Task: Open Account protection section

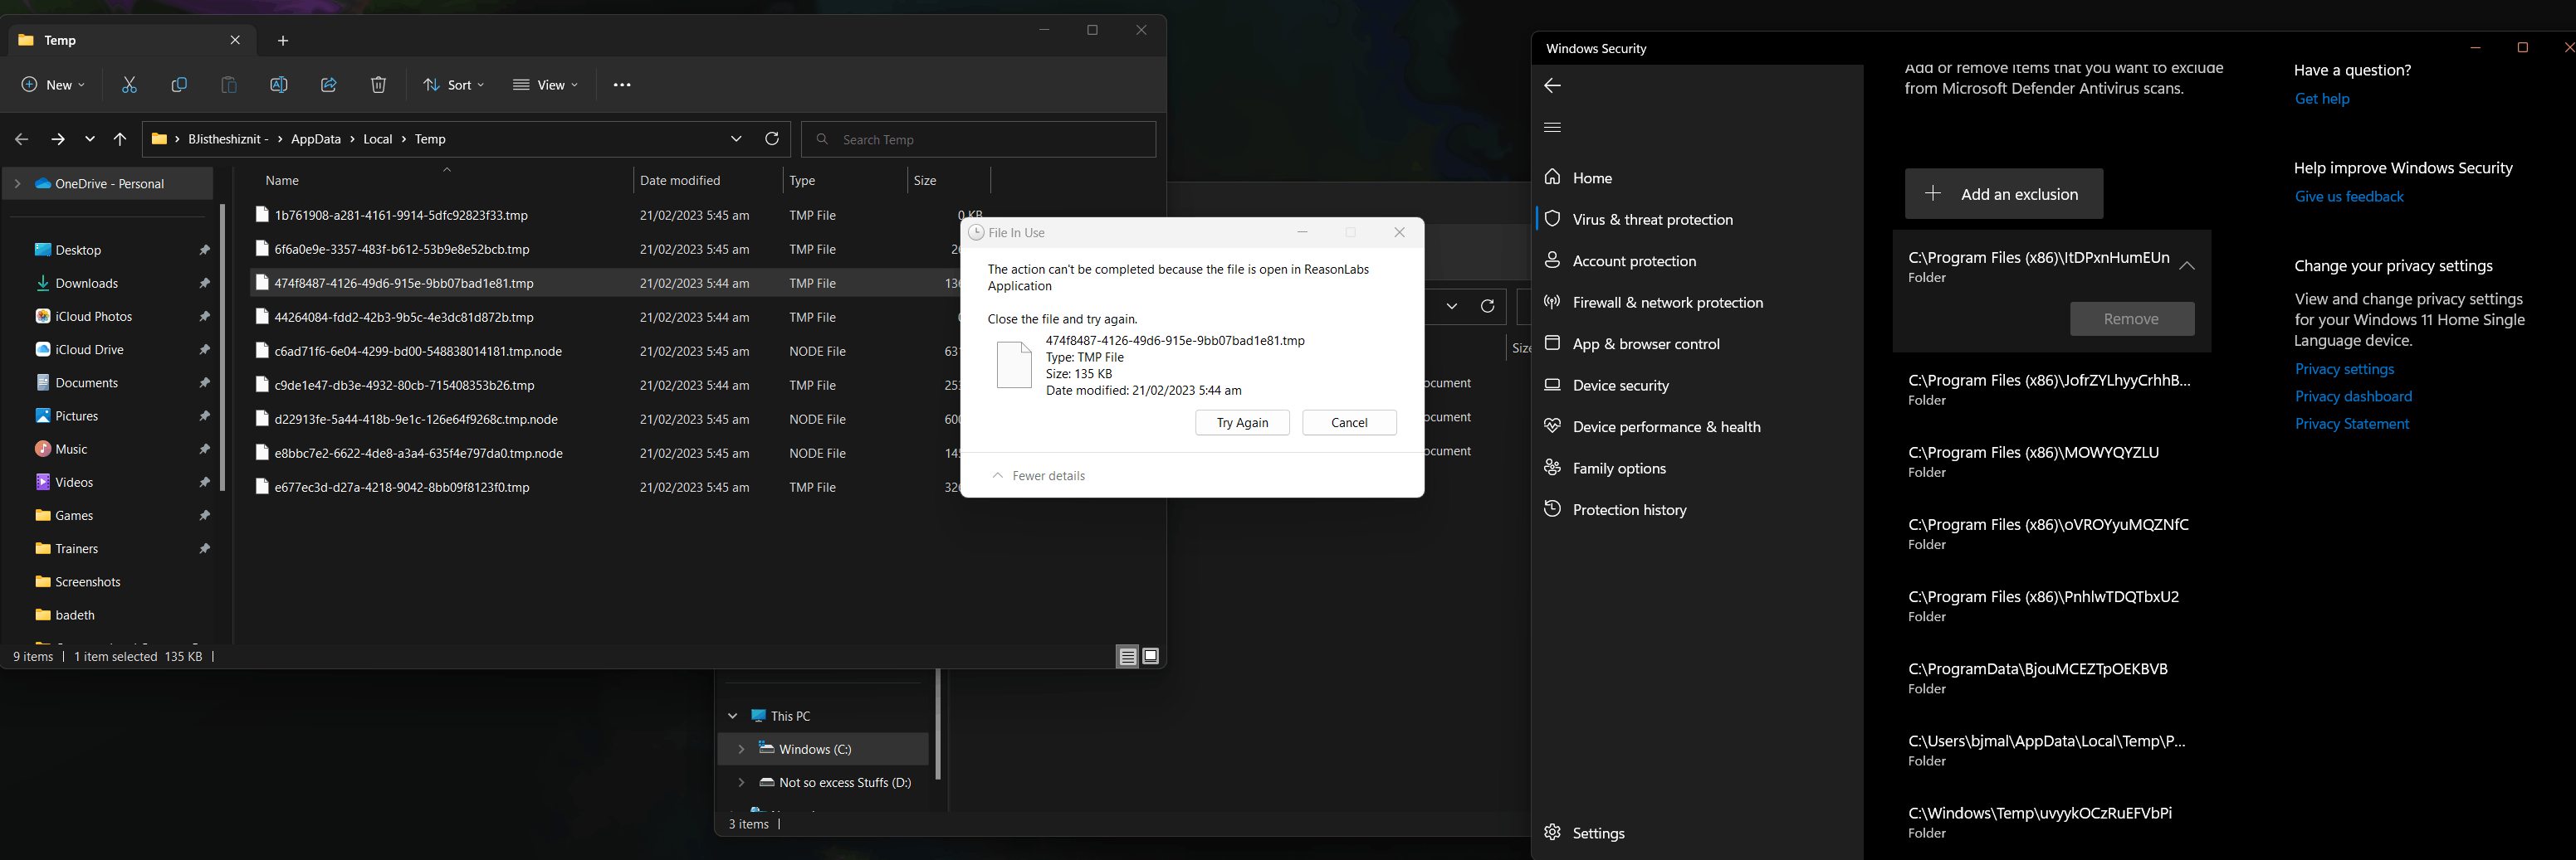Action: click(x=1634, y=260)
